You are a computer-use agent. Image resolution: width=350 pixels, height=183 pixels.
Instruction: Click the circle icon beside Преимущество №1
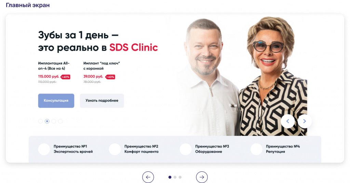44,149
